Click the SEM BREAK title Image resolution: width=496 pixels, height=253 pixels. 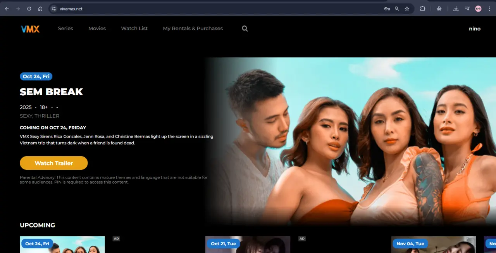pyautogui.click(x=52, y=92)
